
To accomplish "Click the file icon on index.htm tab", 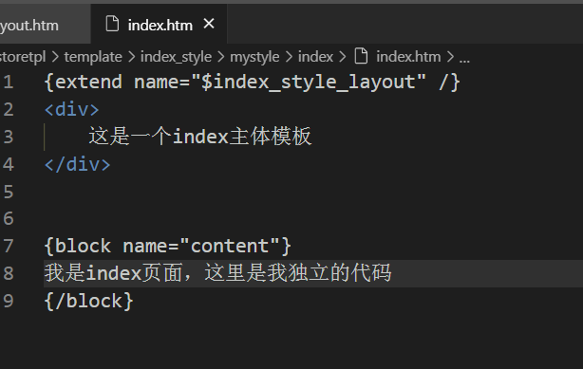I will pos(112,24).
